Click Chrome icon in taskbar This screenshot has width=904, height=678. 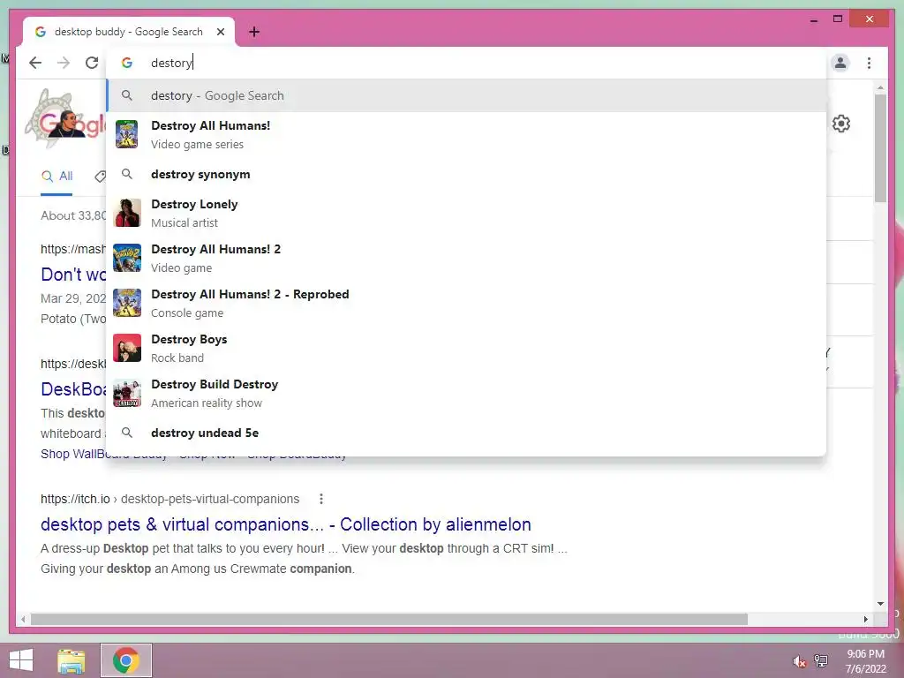pos(126,660)
